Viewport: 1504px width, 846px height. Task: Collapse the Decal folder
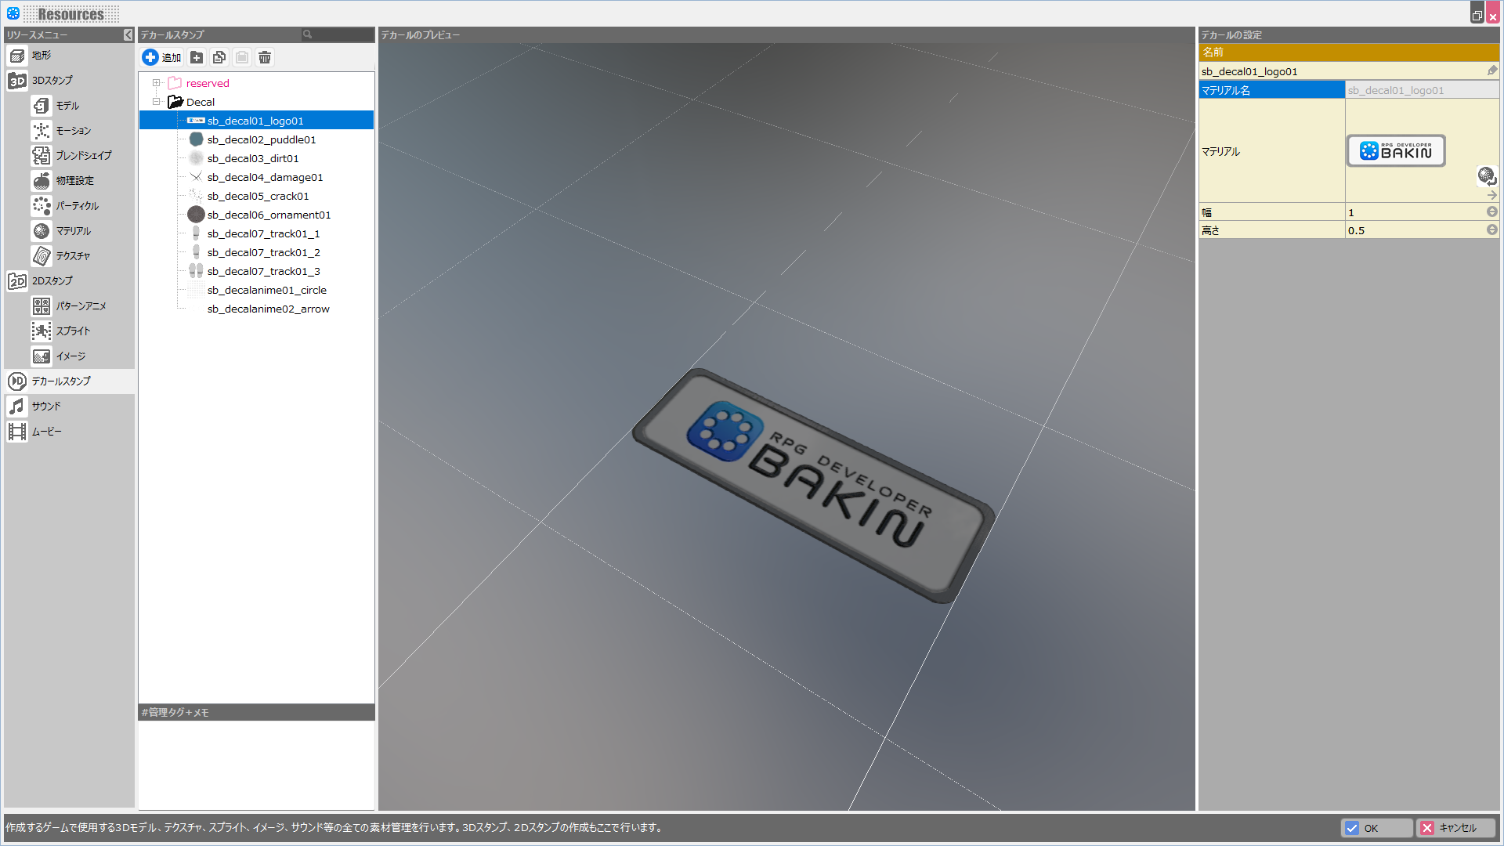click(x=156, y=102)
